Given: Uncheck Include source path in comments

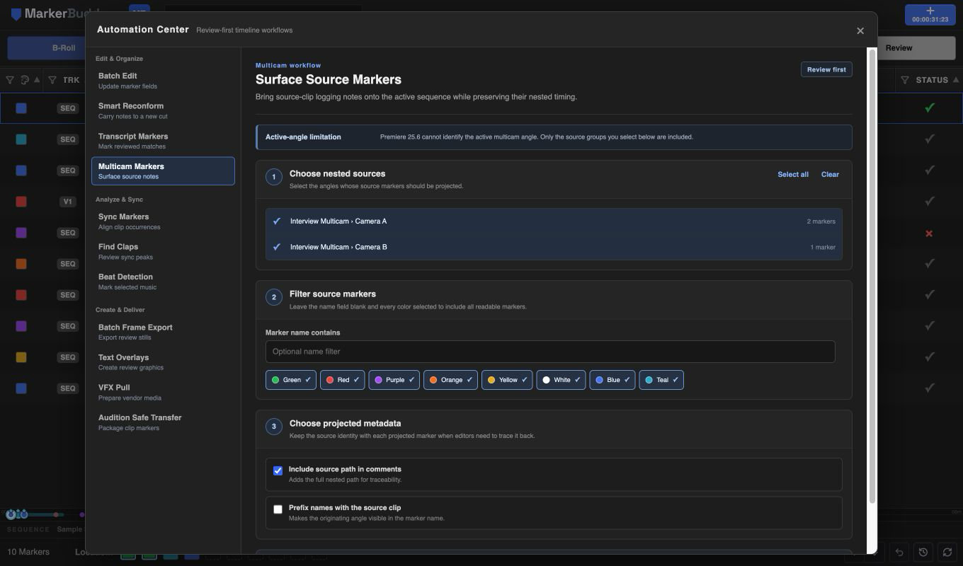Looking at the screenshot, I should click(x=278, y=470).
